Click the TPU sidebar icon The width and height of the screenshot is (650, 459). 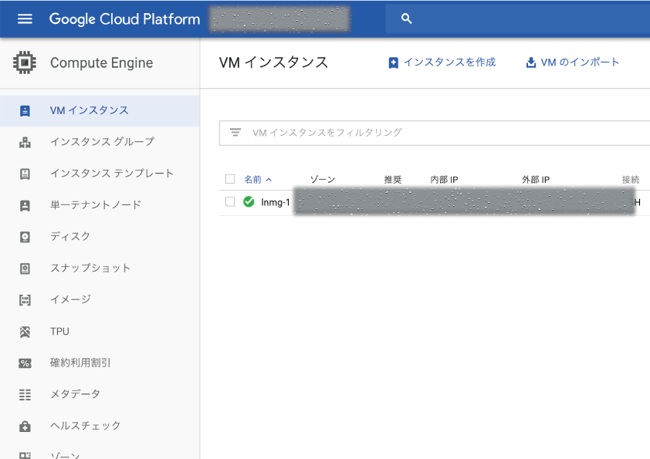click(x=25, y=332)
